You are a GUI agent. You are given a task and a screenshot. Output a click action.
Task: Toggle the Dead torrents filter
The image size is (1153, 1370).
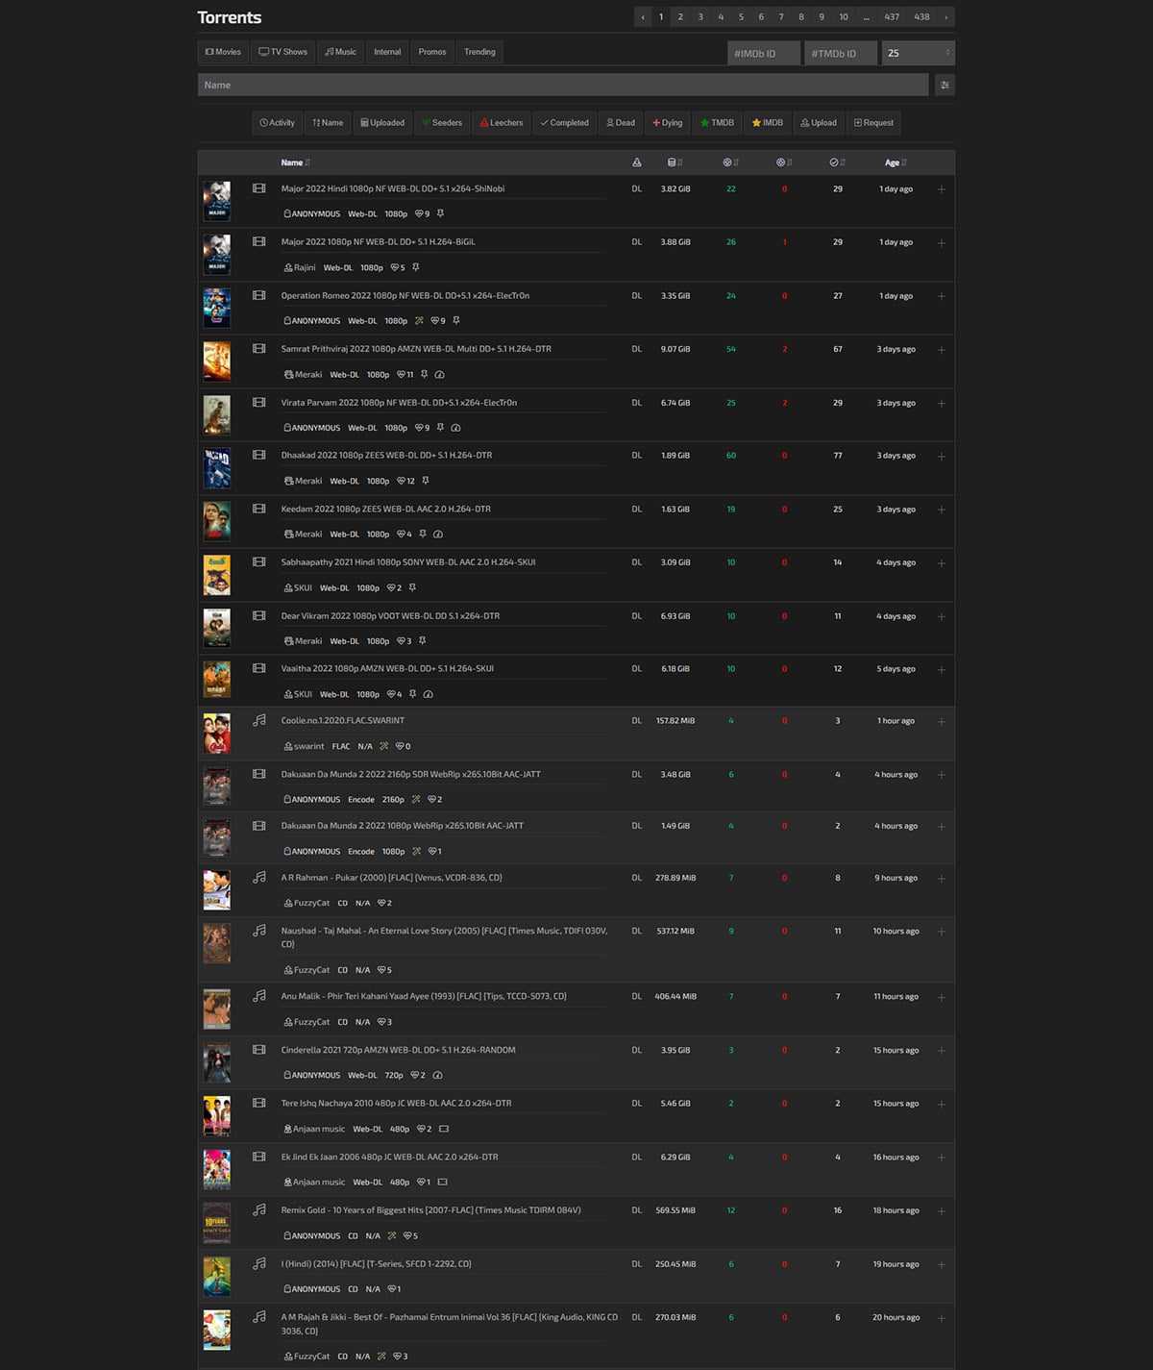pyautogui.click(x=621, y=123)
